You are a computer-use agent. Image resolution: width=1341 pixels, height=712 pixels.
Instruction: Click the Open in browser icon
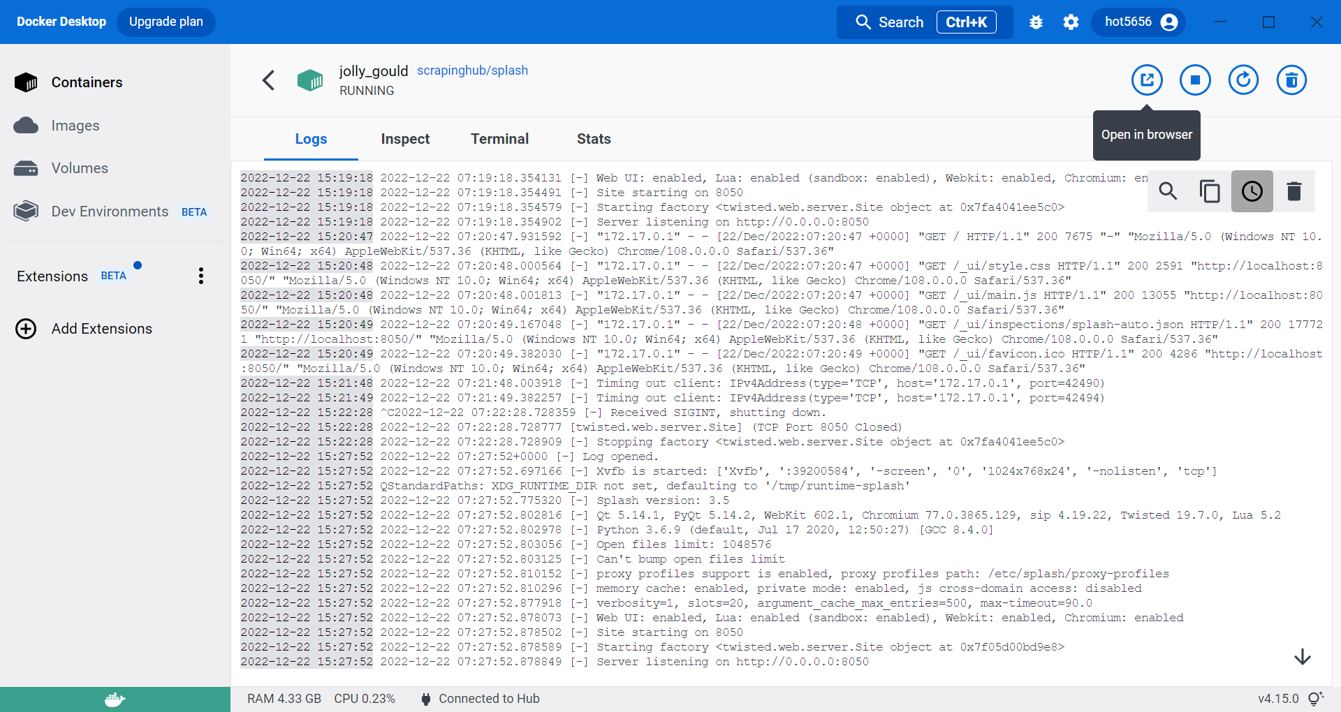[x=1147, y=80]
